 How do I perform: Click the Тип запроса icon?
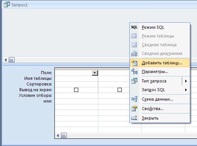(x=134, y=81)
